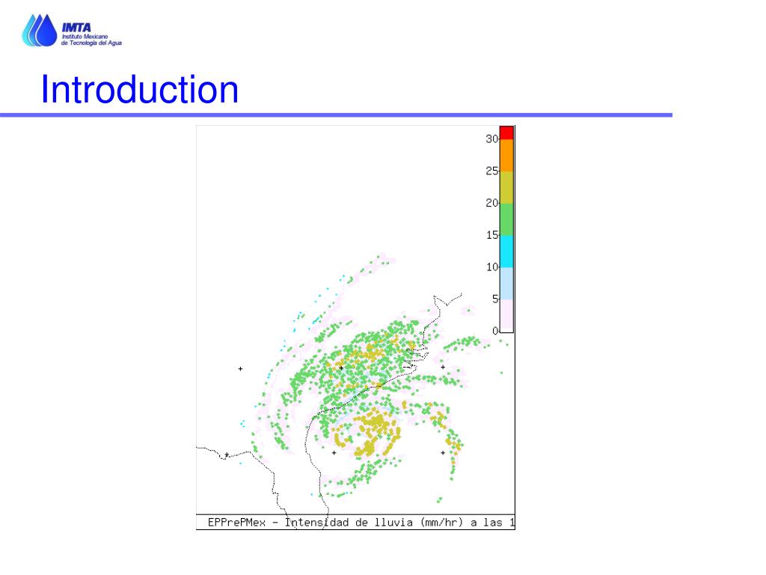Click the cyan 10-15 color band

506,252
